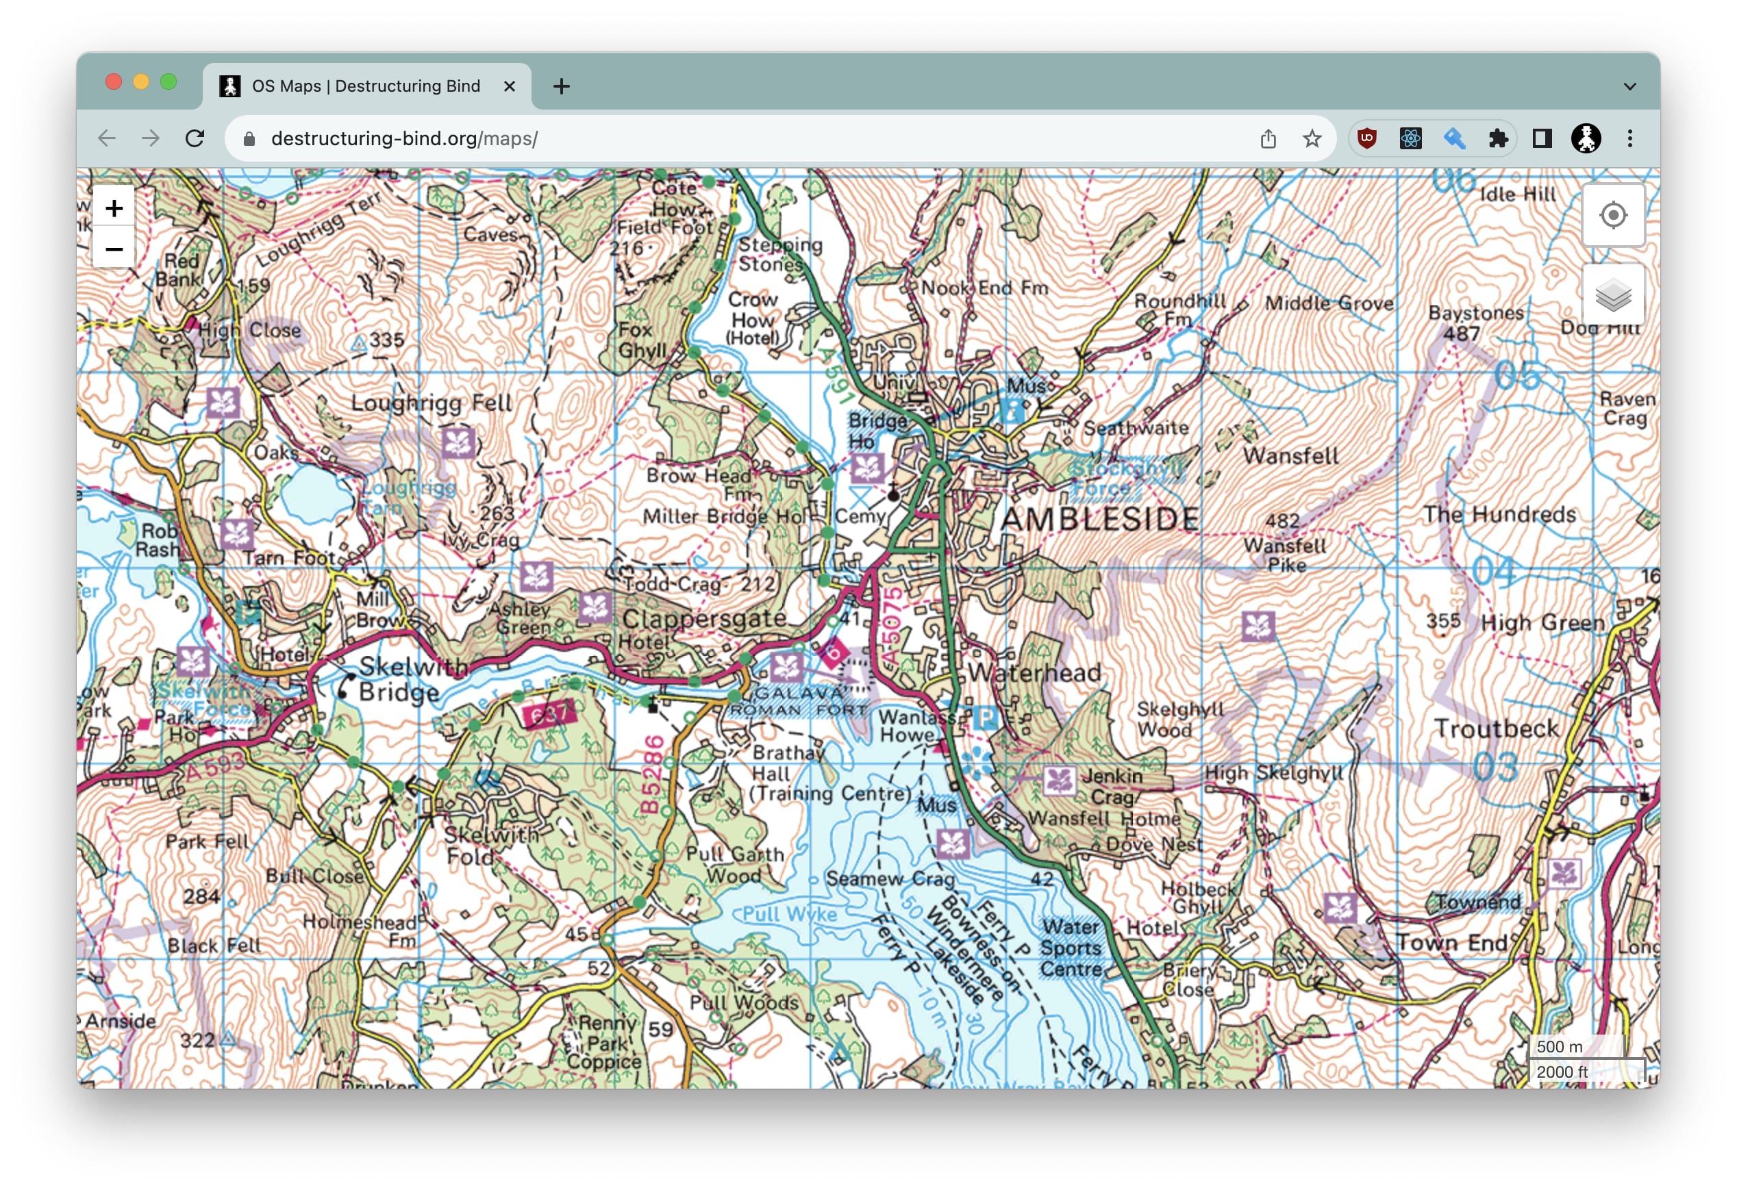Screen dimensions: 1737x1190
Task: Bookmark this page using the star icon
Action: coord(1311,138)
